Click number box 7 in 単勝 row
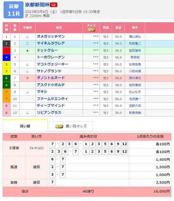Image resolution: width=174 pixels, height=201 pixels. 52,182
